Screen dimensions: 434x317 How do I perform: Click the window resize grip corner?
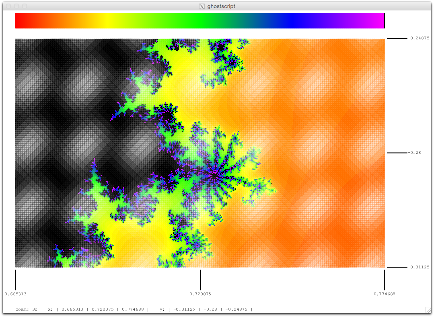click(x=428, y=310)
